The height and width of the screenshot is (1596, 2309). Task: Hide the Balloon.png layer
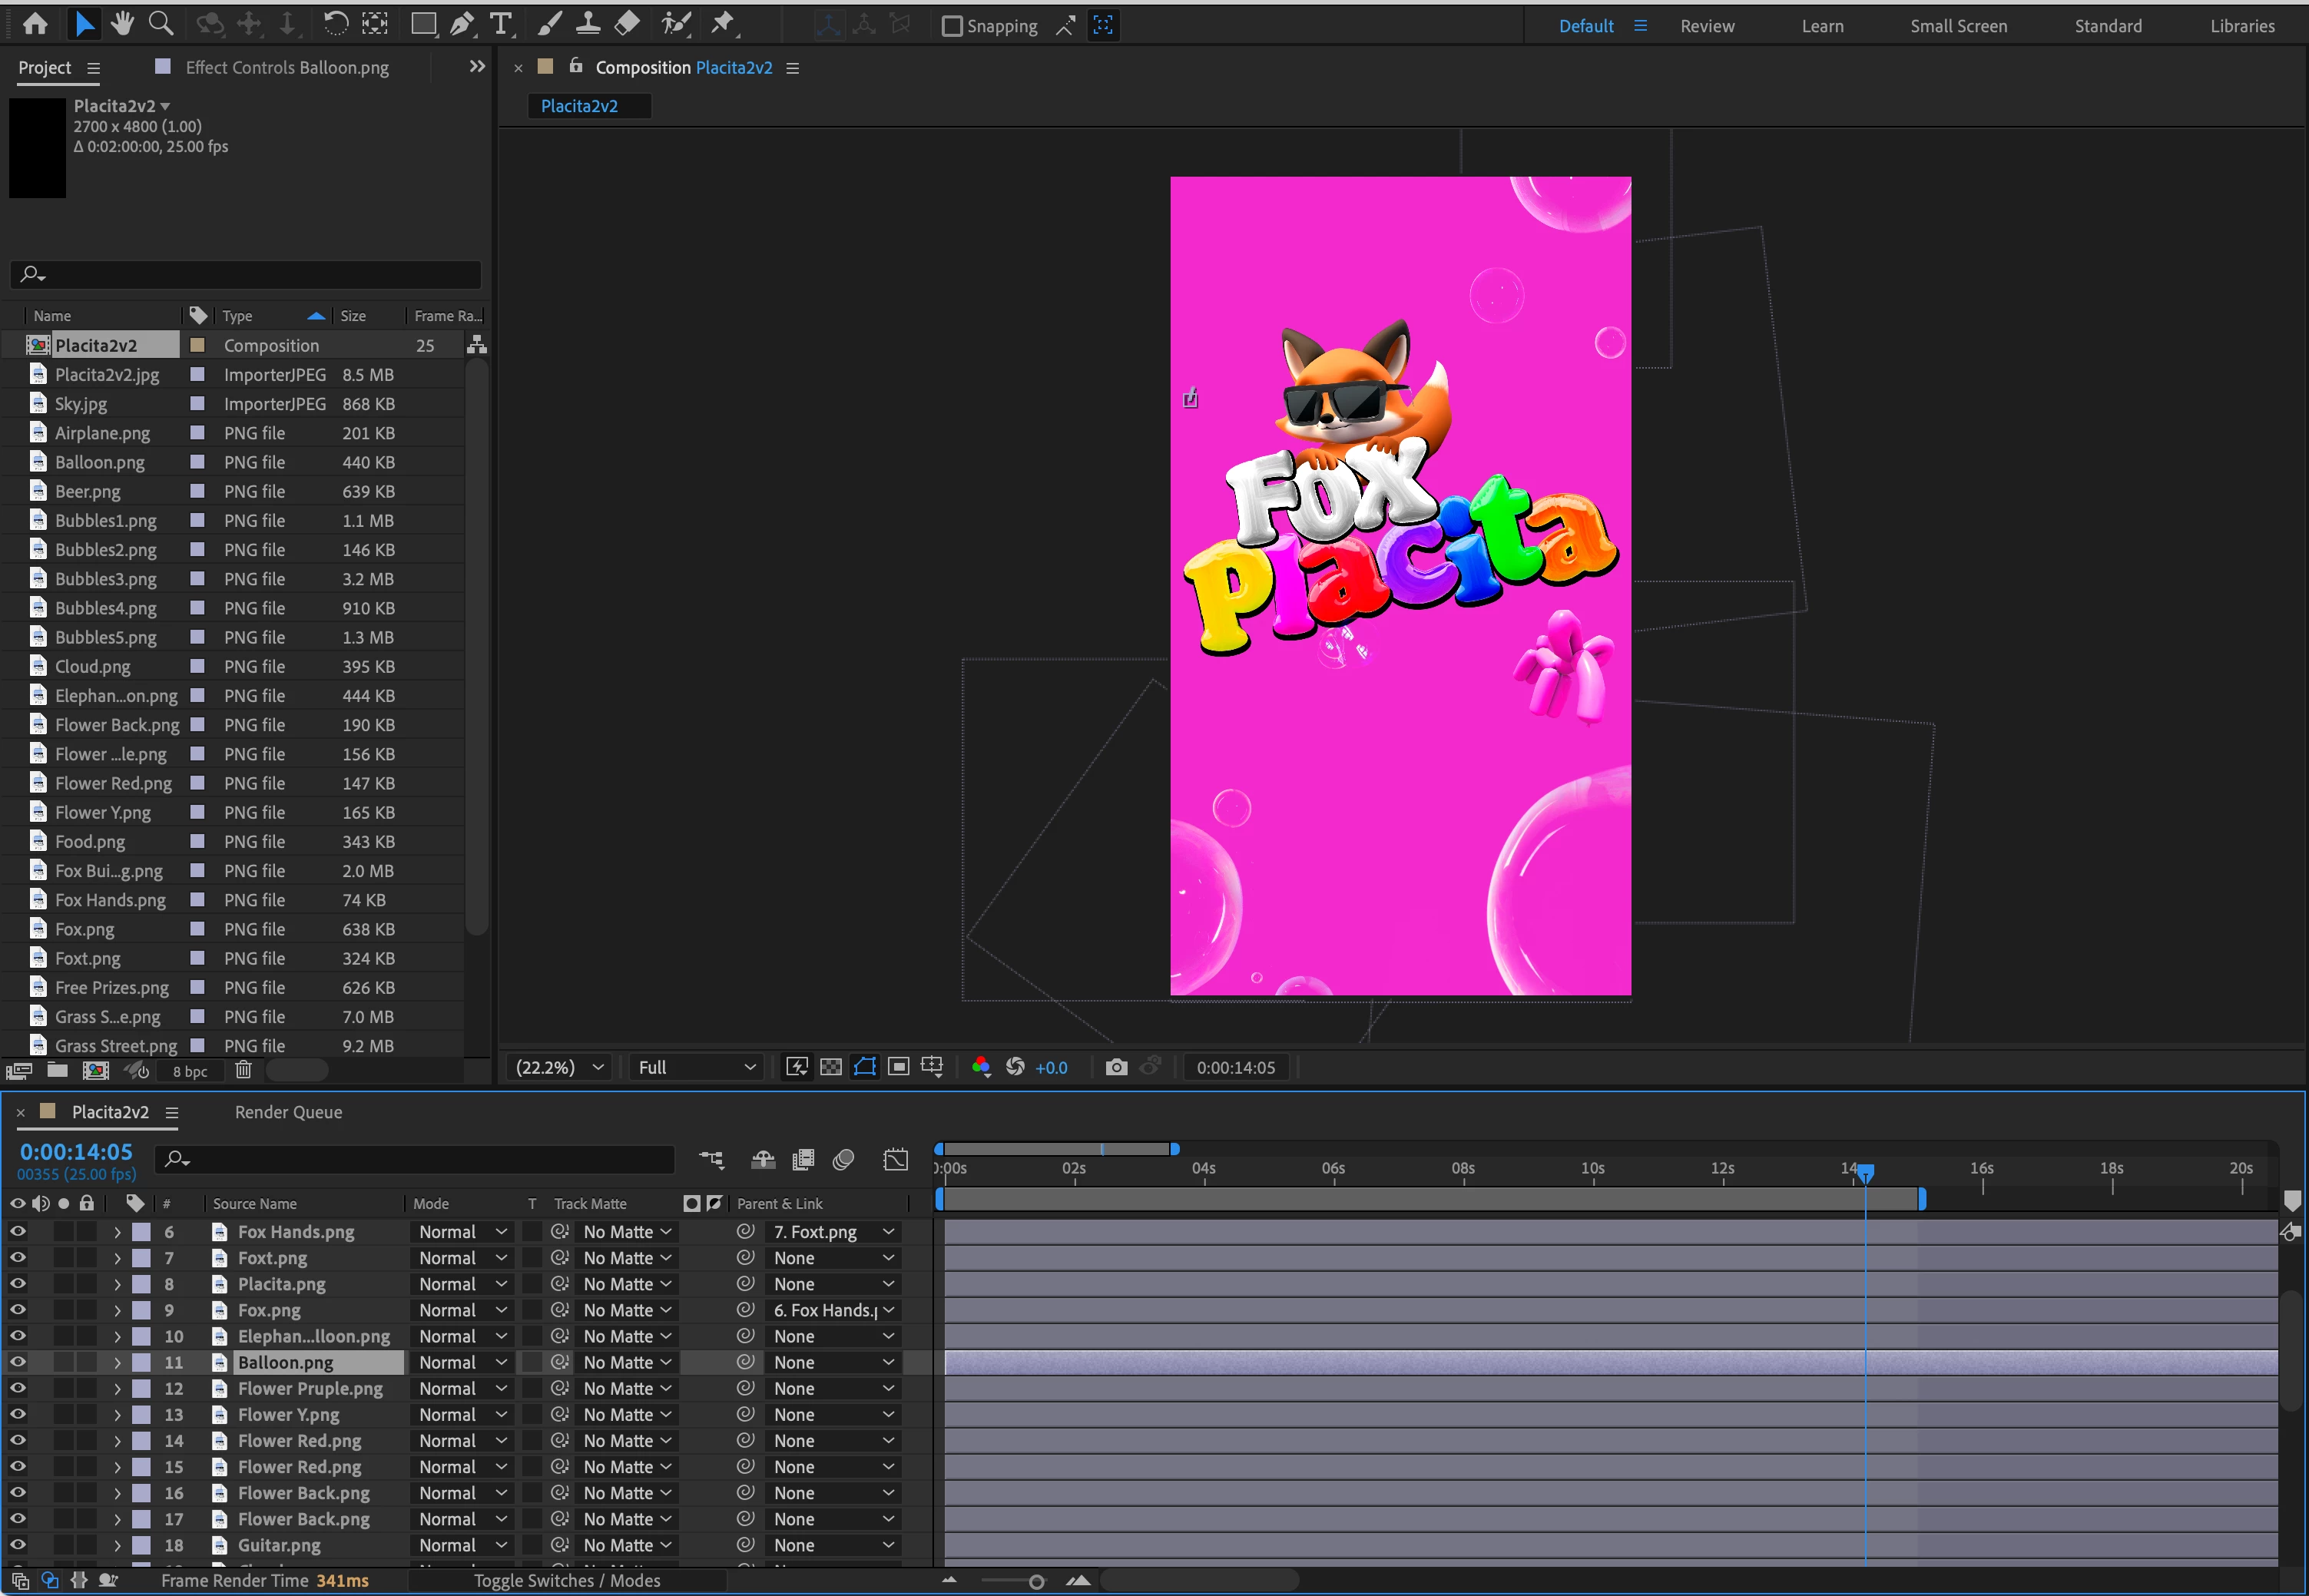pyautogui.click(x=18, y=1362)
